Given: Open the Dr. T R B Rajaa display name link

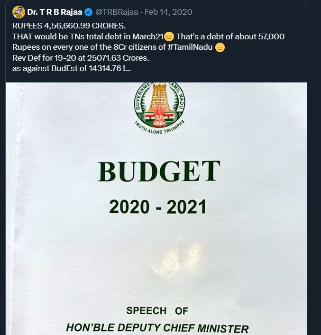Looking at the screenshot, I should pos(55,12).
